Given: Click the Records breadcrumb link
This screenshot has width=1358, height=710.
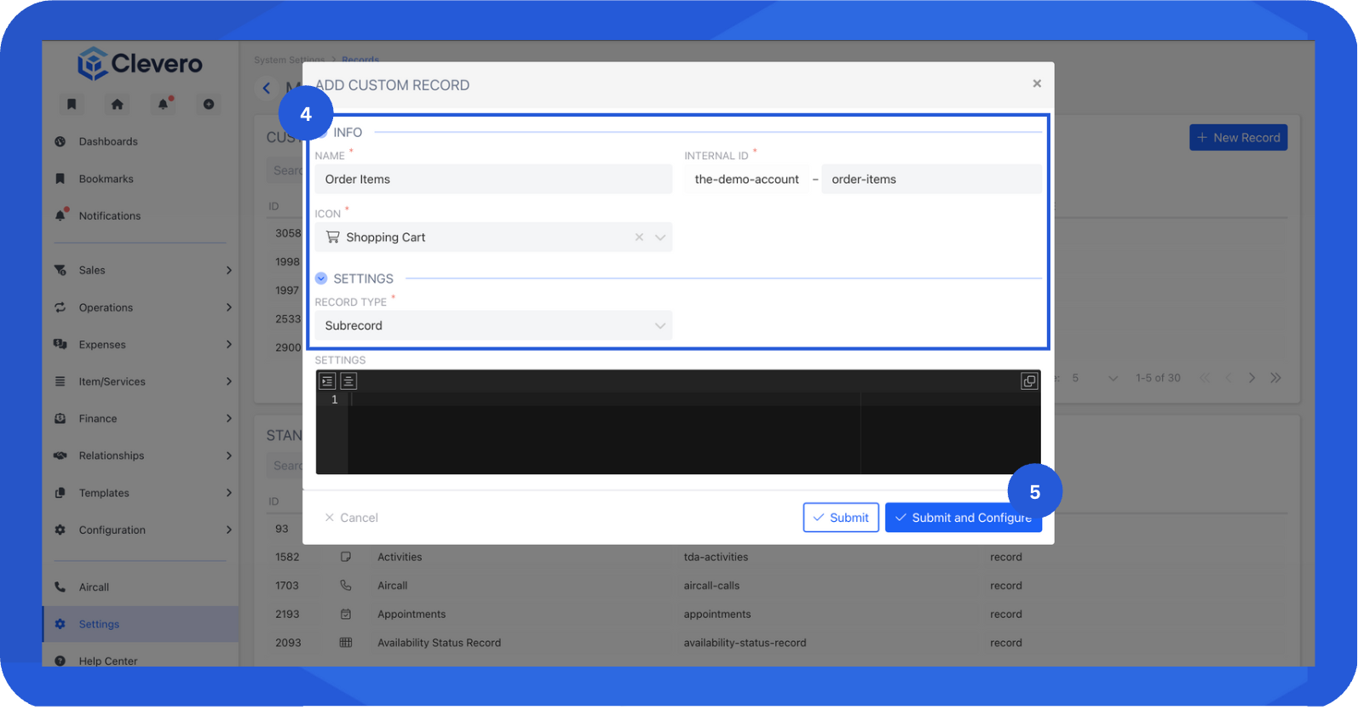Looking at the screenshot, I should point(360,60).
